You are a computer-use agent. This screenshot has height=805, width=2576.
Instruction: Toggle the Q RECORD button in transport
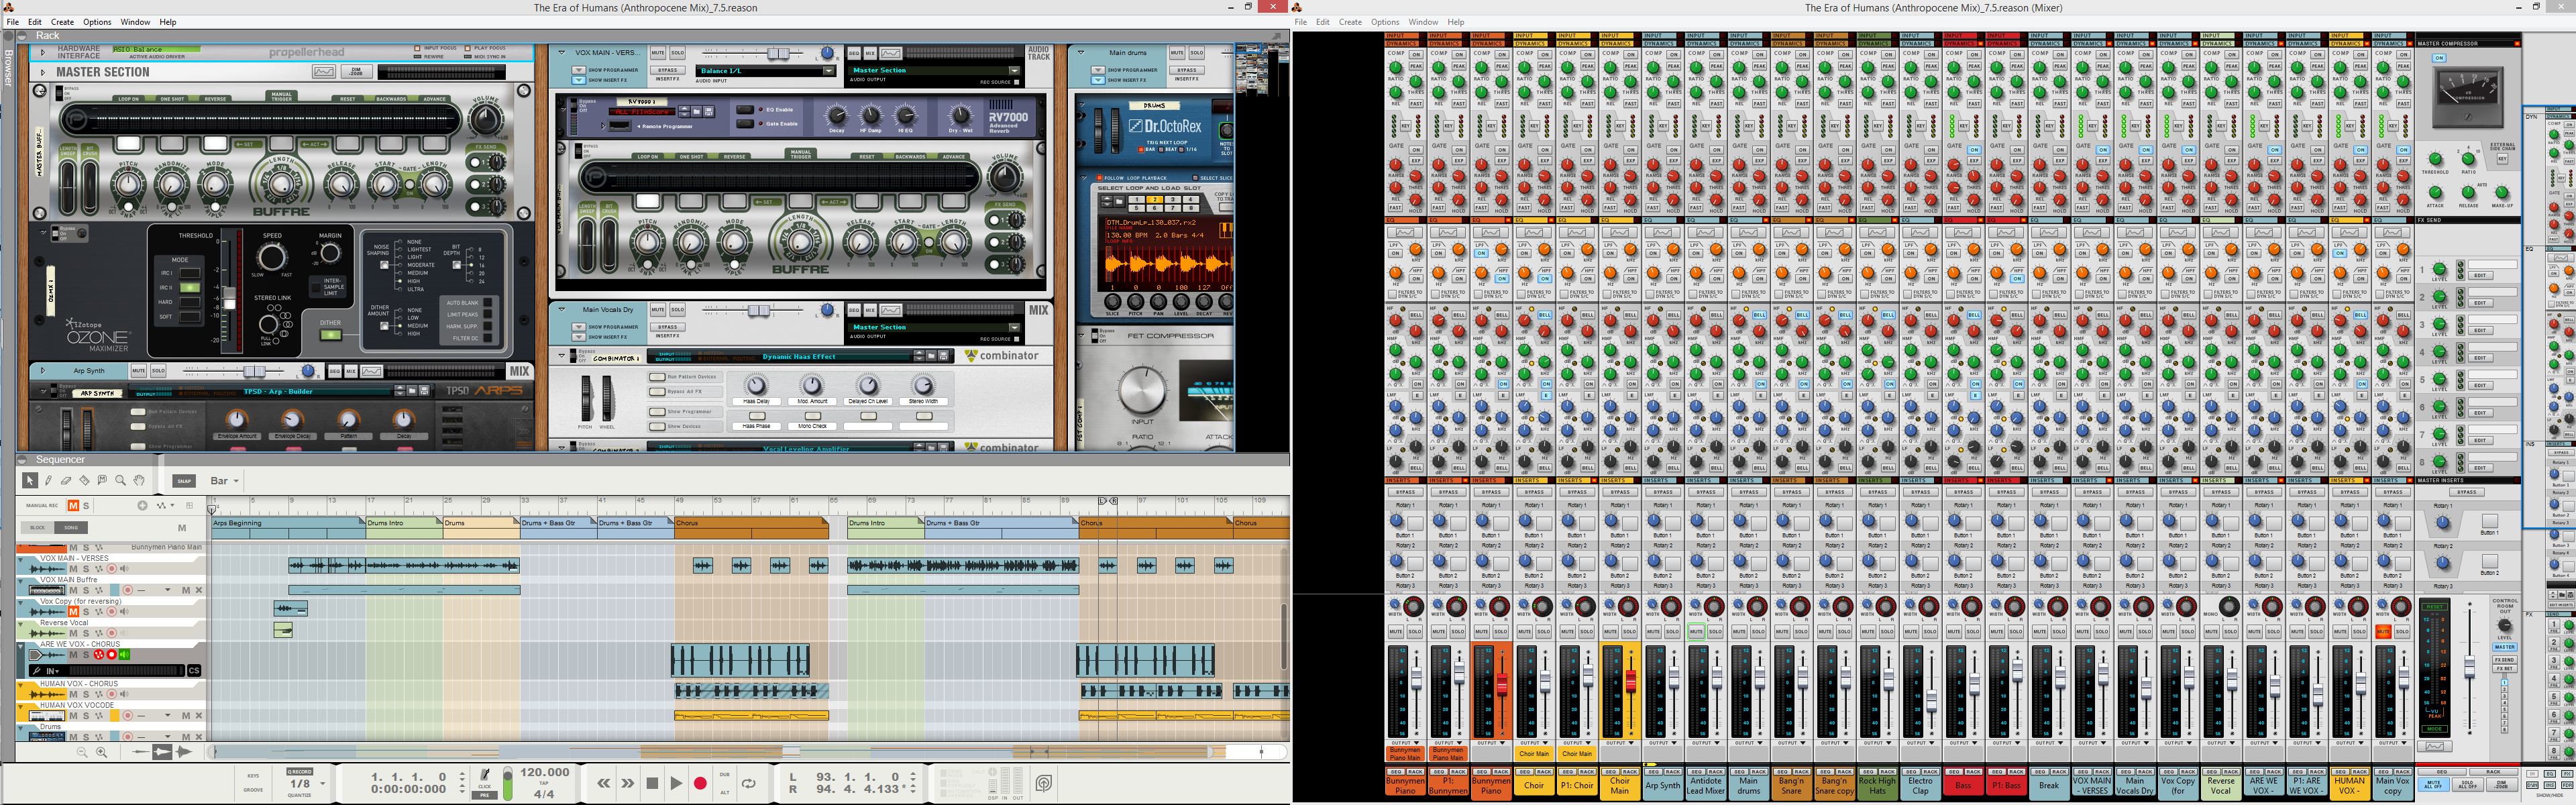pyautogui.click(x=299, y=771)
